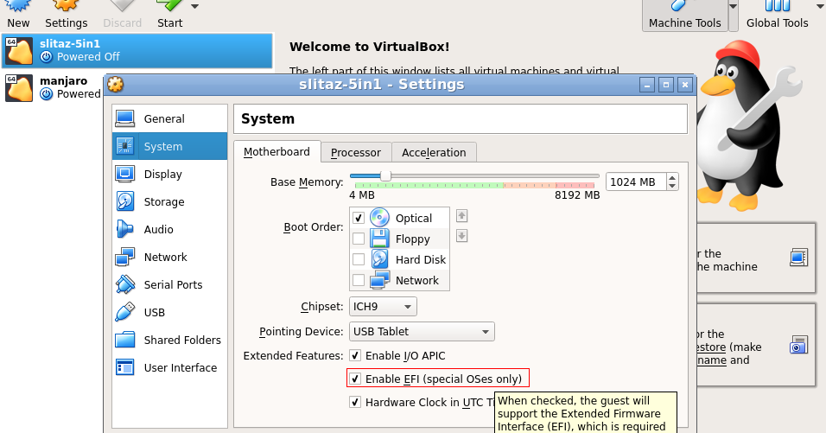Viewport: 826px width, 433px height.
Task: Open the Chipset ICH9 dropdown
Action: coord(383,306)
